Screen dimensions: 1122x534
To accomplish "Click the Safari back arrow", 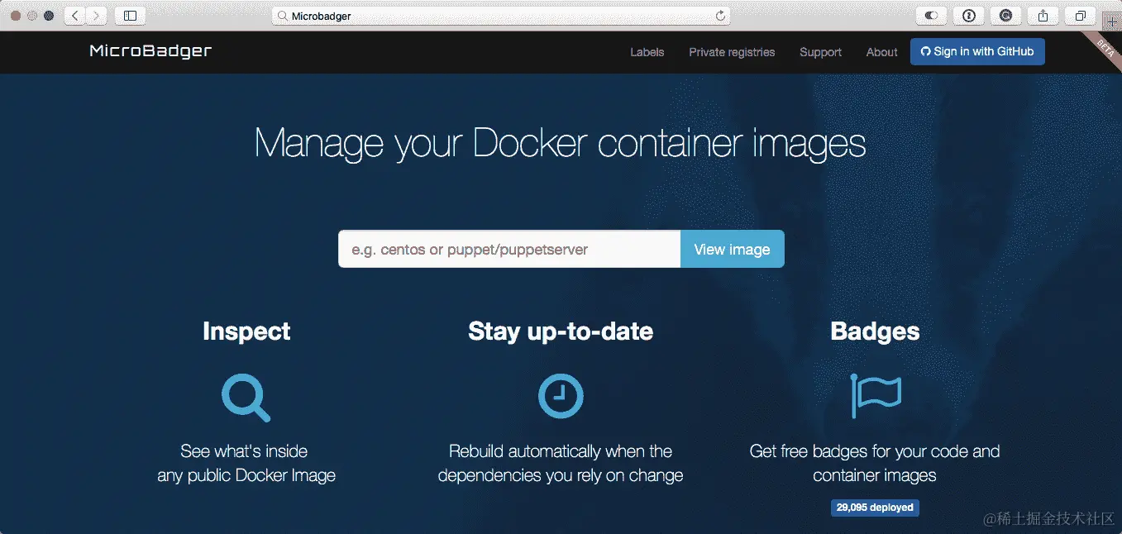I will click(x=75, y=16).
